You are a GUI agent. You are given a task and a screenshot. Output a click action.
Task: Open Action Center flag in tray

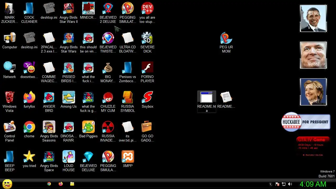pos(277,184)
